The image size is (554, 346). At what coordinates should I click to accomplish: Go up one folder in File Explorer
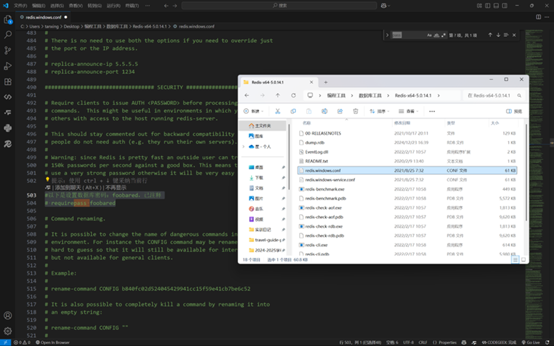tap(278, 96)
